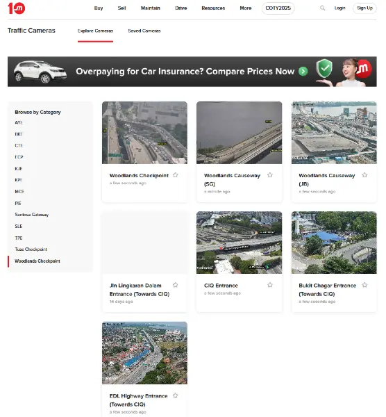Select SLE category
The width and height of the screenshot is (386, 417).
[19, 227]
